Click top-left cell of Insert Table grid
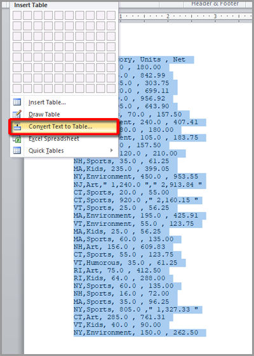The height and width of the screenshot is (356, 254). coord(17,15)
